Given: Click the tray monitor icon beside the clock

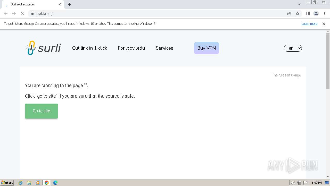Looking at the screenshot, I should [327, 183].
